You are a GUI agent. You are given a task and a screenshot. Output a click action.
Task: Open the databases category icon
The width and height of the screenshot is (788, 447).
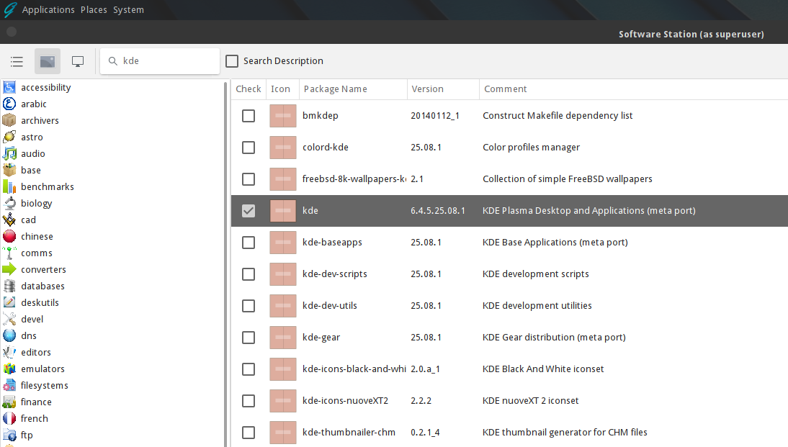click(x=9, y=286)
